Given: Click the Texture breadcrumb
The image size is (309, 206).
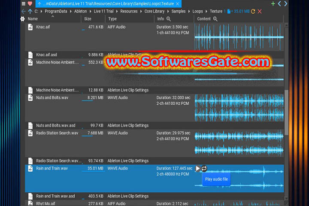Looking at the screenshot, I should click(216, 12).
